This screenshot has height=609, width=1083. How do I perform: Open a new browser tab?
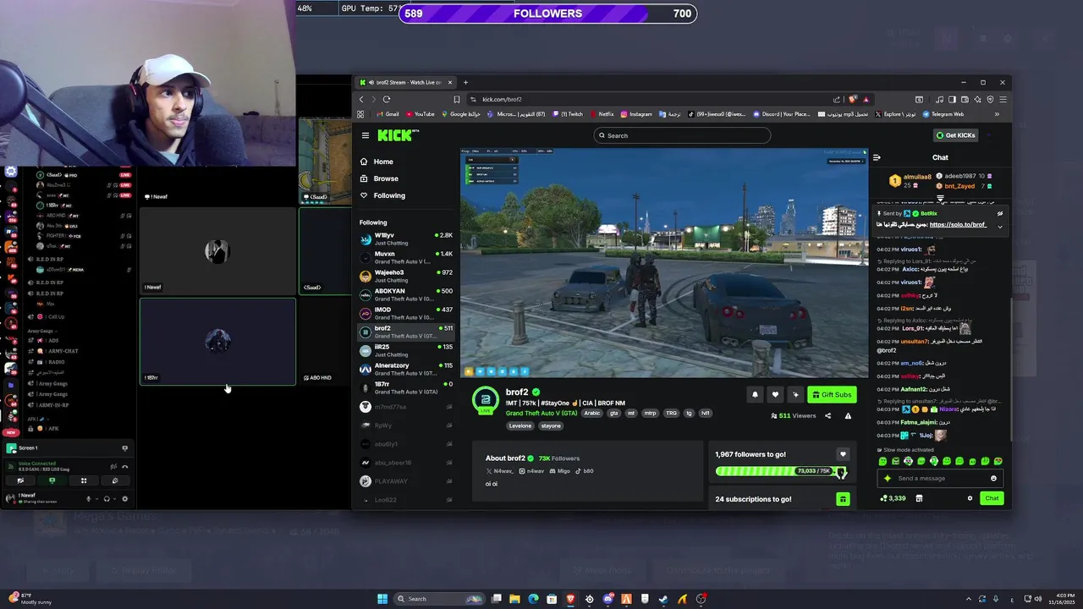[x=465, y=82]
